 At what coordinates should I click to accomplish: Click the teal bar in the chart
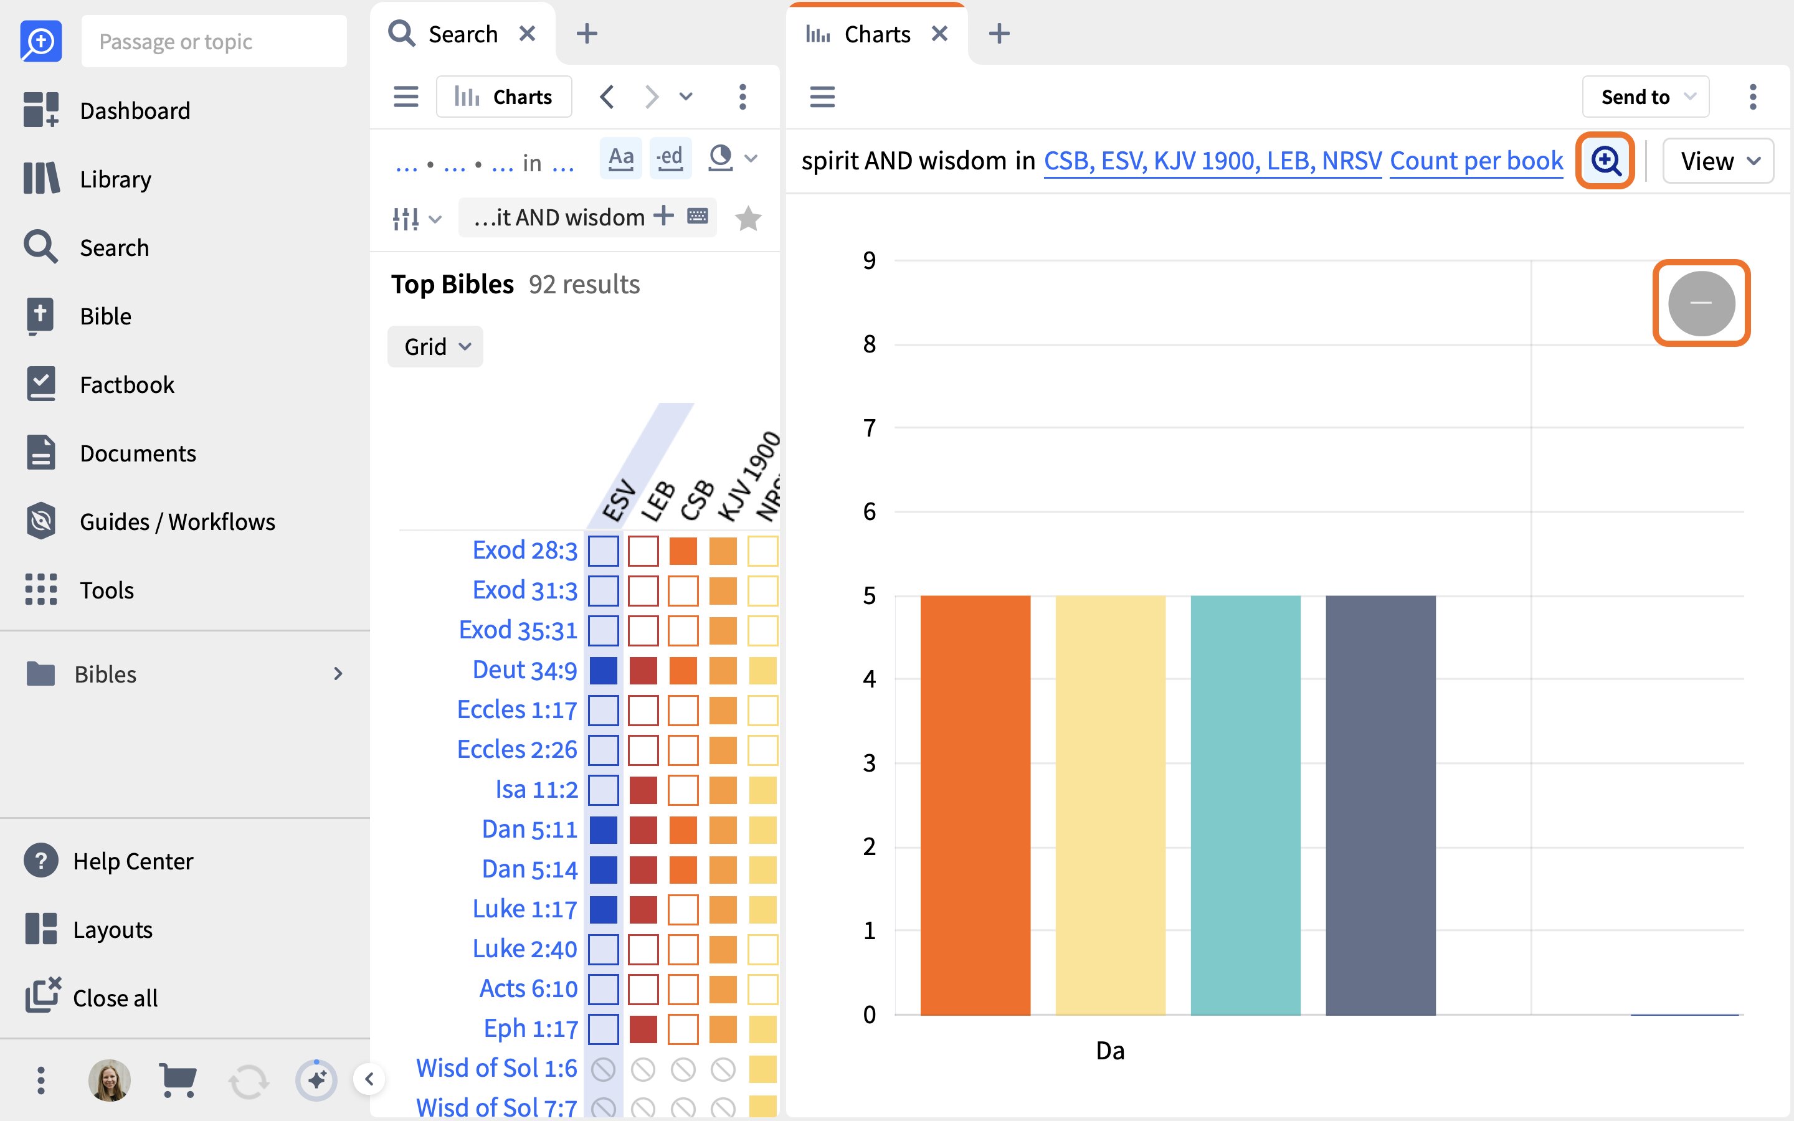click(x=1245, y=805)
